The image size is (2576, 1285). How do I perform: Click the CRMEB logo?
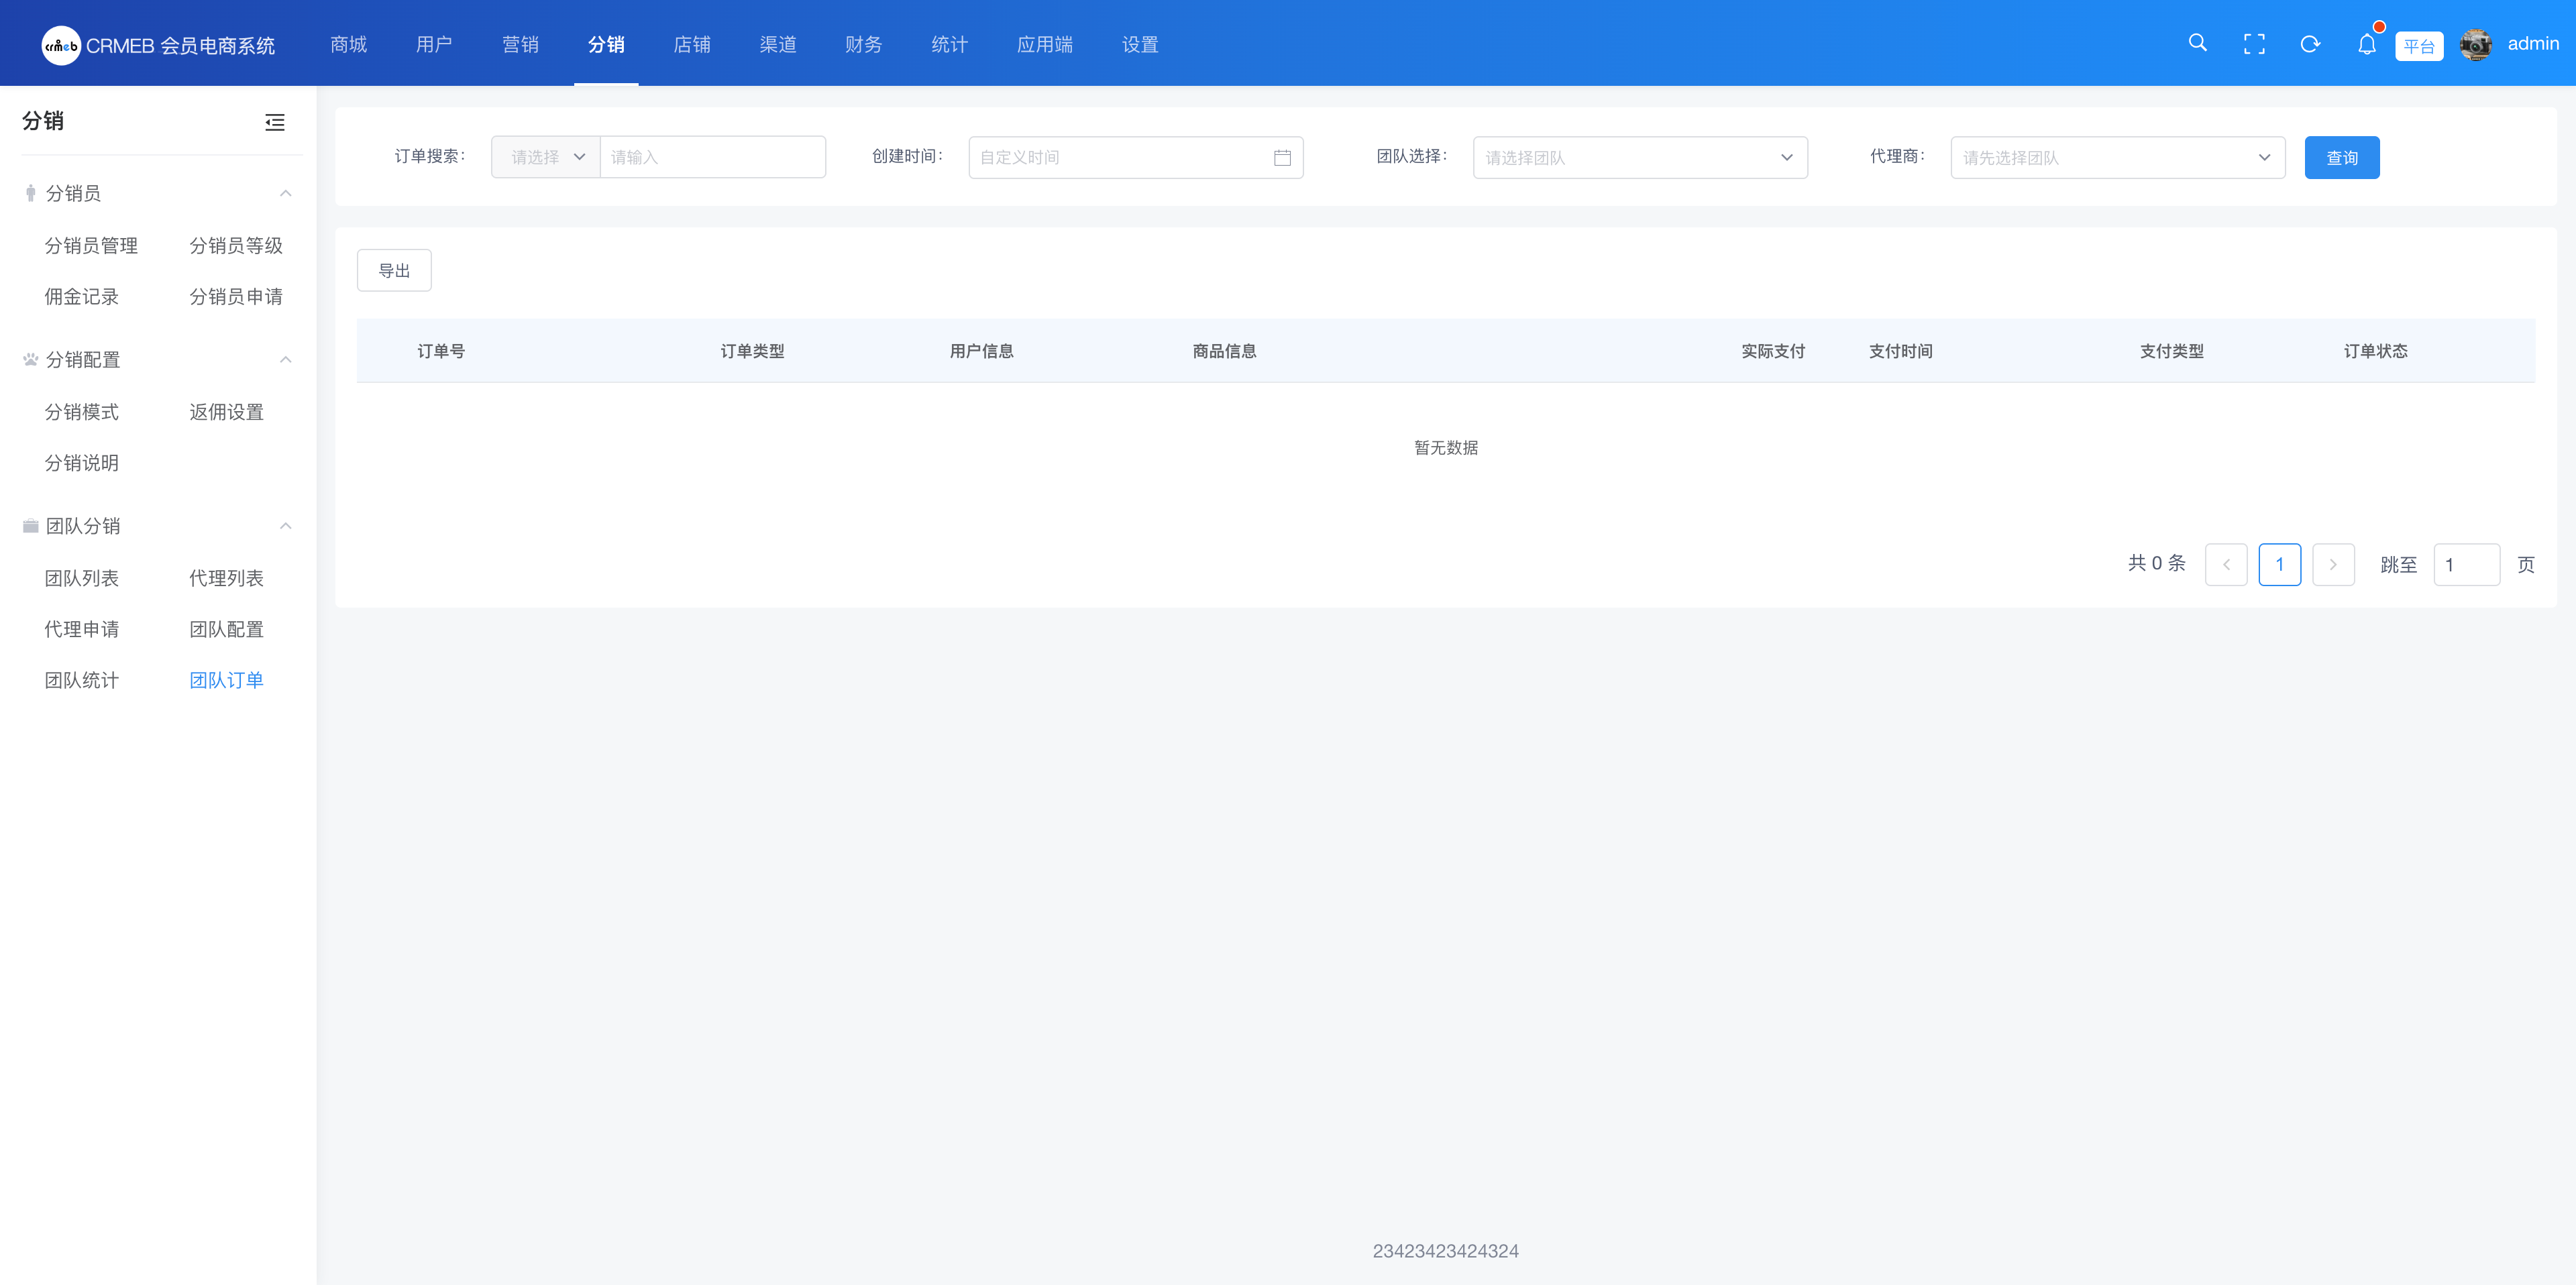coord(61,45)
